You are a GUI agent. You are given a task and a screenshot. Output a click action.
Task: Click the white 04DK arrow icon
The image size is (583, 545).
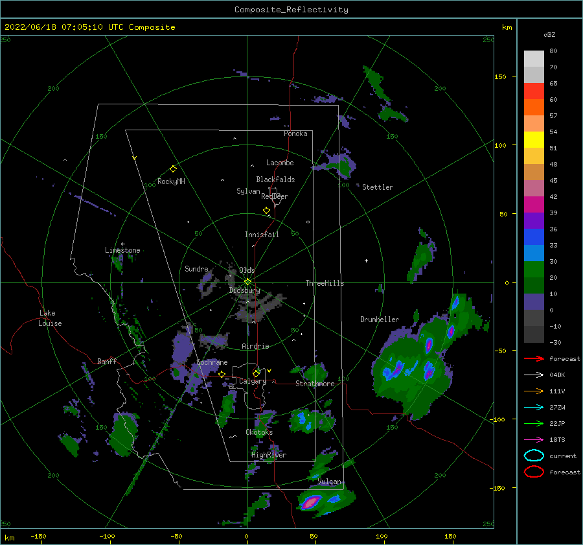tap(534, 375)
